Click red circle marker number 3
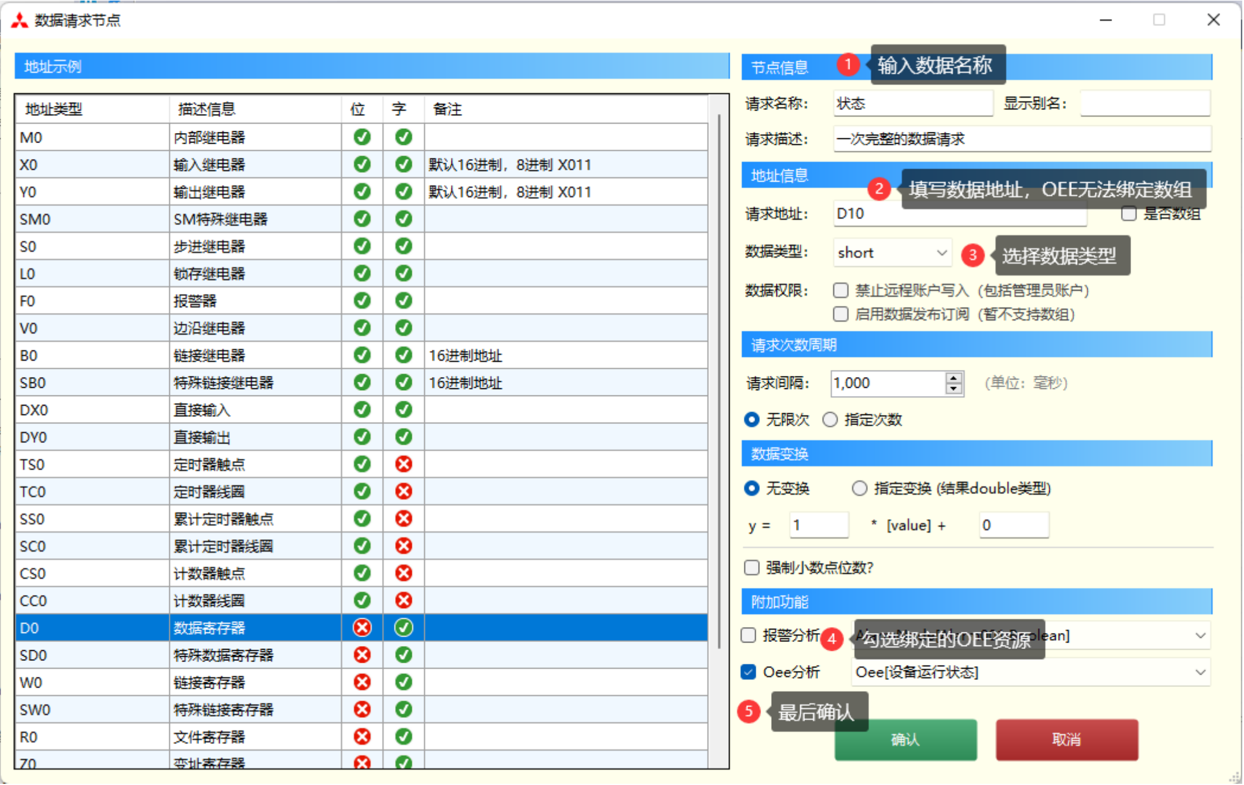 coord(973,255)
